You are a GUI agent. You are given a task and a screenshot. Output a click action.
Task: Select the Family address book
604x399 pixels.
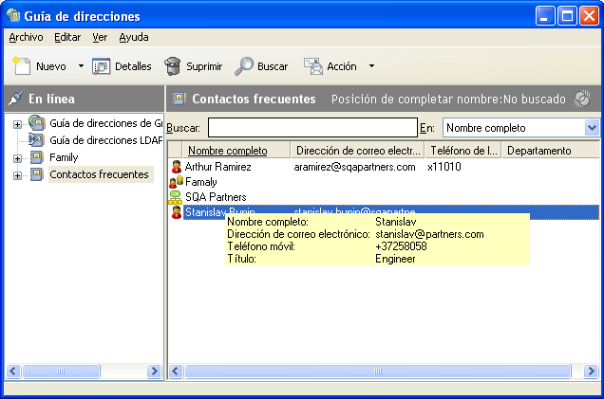click(x=64, y=157)
